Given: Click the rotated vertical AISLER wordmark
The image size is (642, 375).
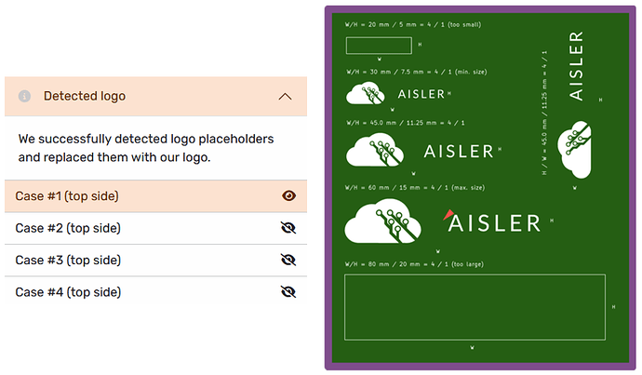Looking at the screenshot, I should [x=576, y=66].
